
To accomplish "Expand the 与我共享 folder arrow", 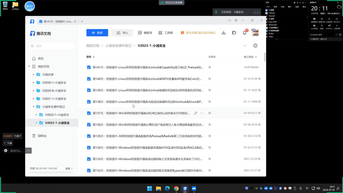I will [x=33, y=75].
